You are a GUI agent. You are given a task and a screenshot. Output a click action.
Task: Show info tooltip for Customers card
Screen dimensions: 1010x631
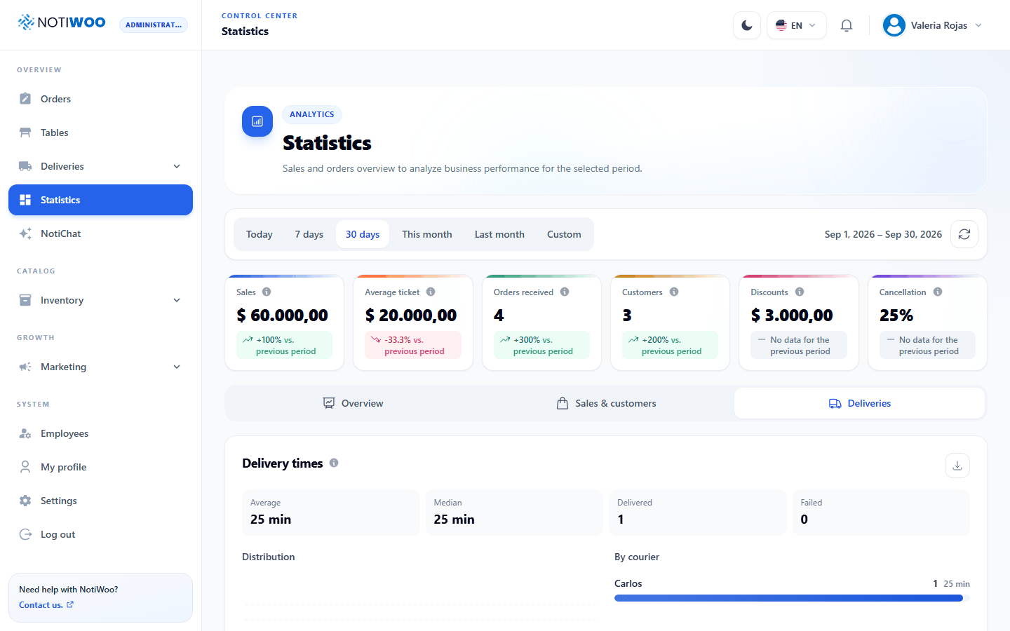click(x=674, y=292)
